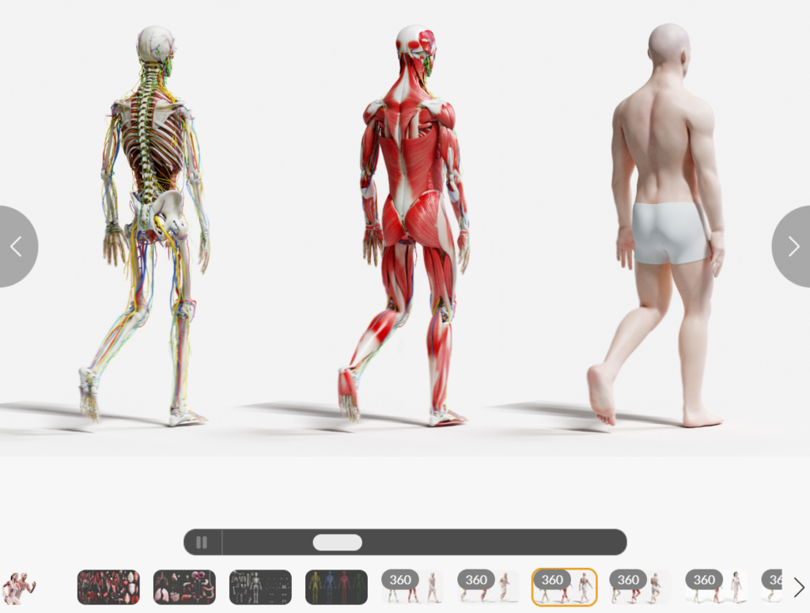Go to the next image
The height and width of the screenshot is (613, 810).
pos(792,247)
